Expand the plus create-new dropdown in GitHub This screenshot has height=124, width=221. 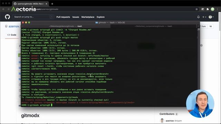tap(204, 17)
